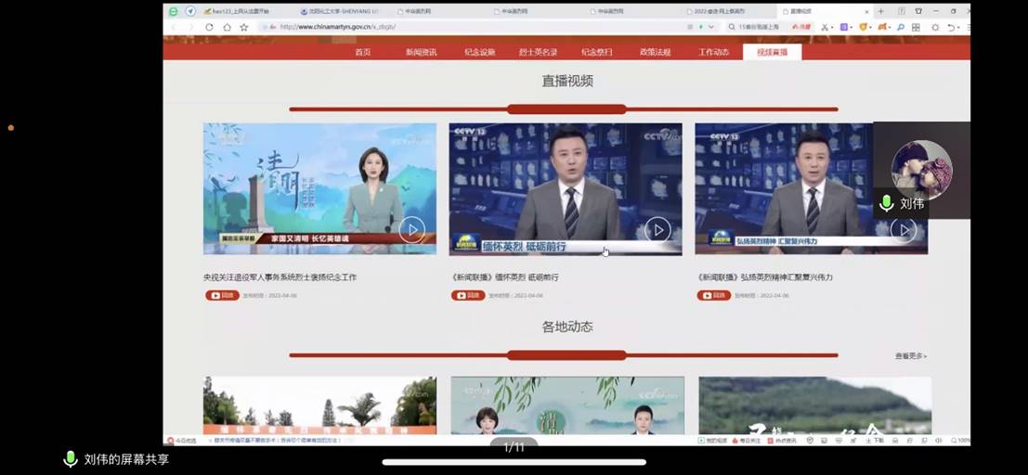This screenshot has height=475, width=1028.
Task: Switch to the 沈阳化工大学 browser tab
Action: tap(339, 11)
